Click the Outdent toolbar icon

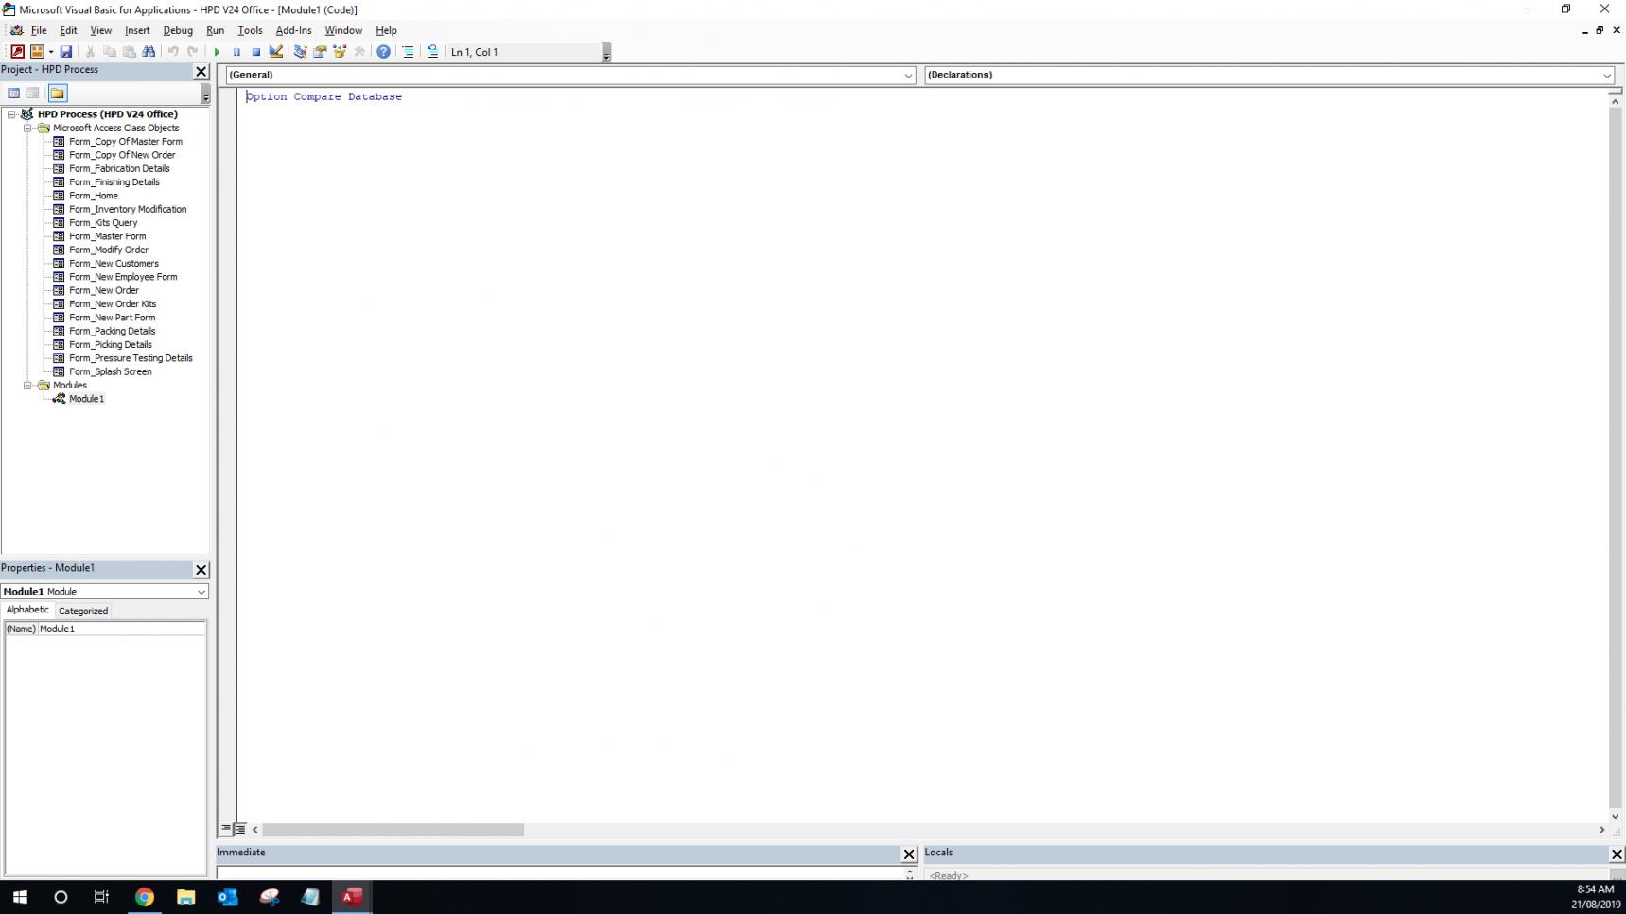pos(432,52)
